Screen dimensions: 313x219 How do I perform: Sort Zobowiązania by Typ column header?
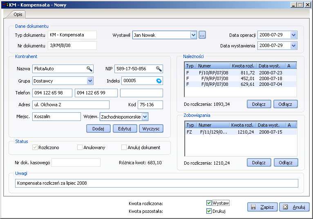tap(191, 125)
